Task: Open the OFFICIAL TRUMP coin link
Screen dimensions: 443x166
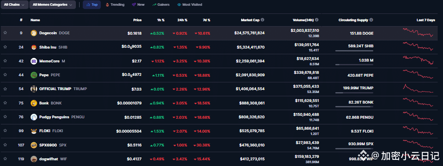Action: tap(55, 89)
